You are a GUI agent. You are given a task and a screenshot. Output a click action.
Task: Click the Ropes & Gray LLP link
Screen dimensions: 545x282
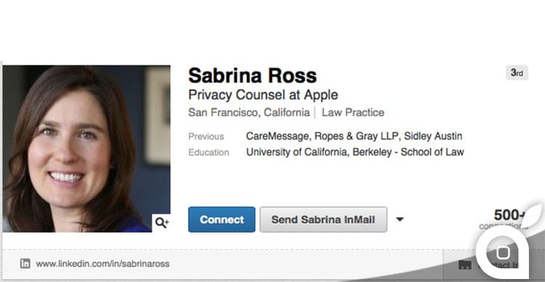coord(356,136)
